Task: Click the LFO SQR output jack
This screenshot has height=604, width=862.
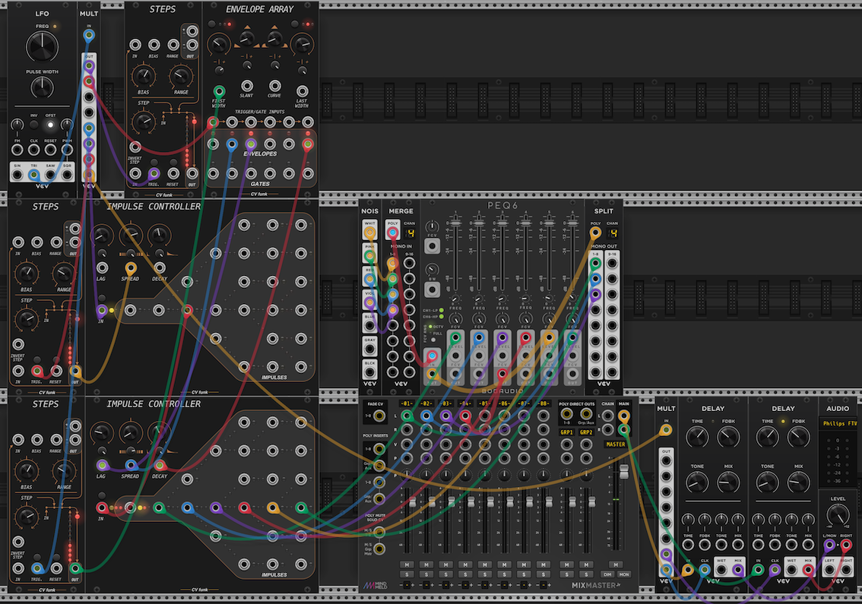Action: coord(67,176)
